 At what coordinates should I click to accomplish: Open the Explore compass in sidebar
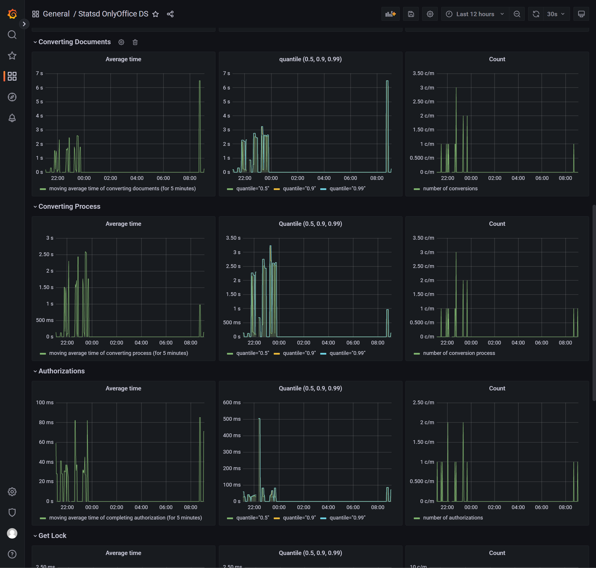pyautogui.click(x=12, y=97)
